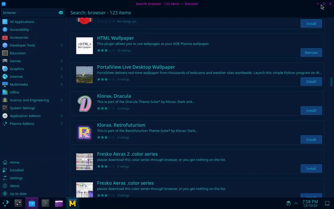334x209 pixels.
Task: Open the application launcher in taskbar
Action: click(6, 203)
